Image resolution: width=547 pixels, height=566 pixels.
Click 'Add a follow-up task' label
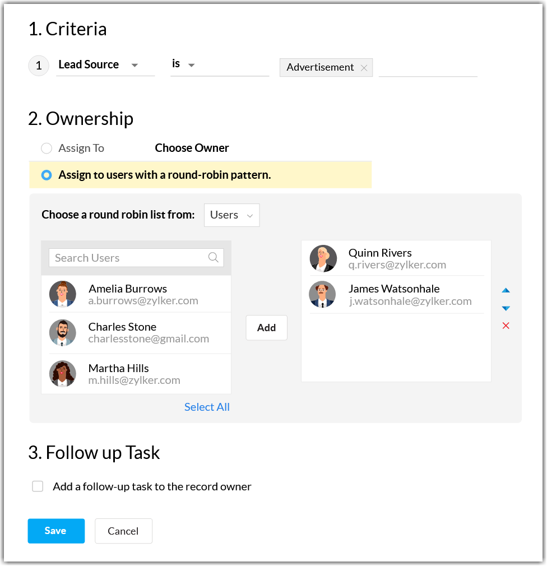click(152, 486)
